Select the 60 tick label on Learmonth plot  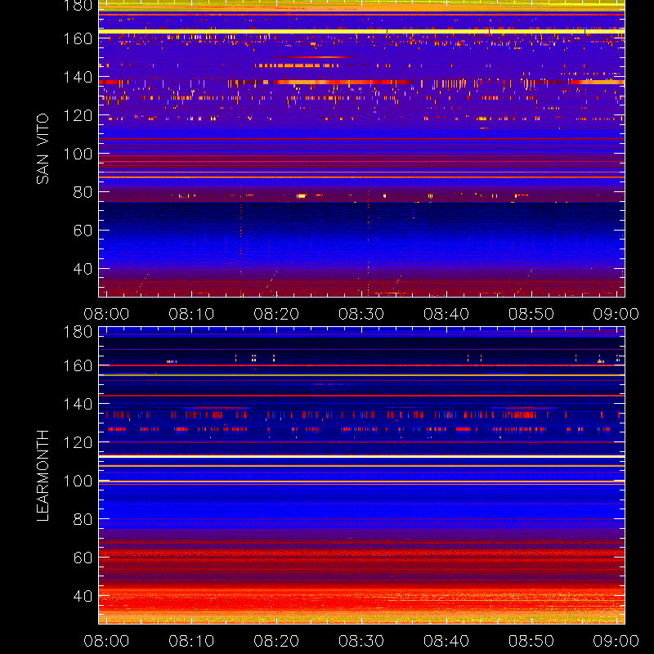tap(83, 558)
